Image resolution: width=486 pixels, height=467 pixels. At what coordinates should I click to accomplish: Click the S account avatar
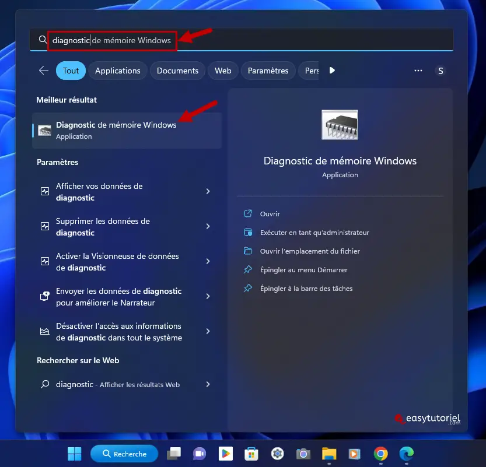(x=440, y=71)
